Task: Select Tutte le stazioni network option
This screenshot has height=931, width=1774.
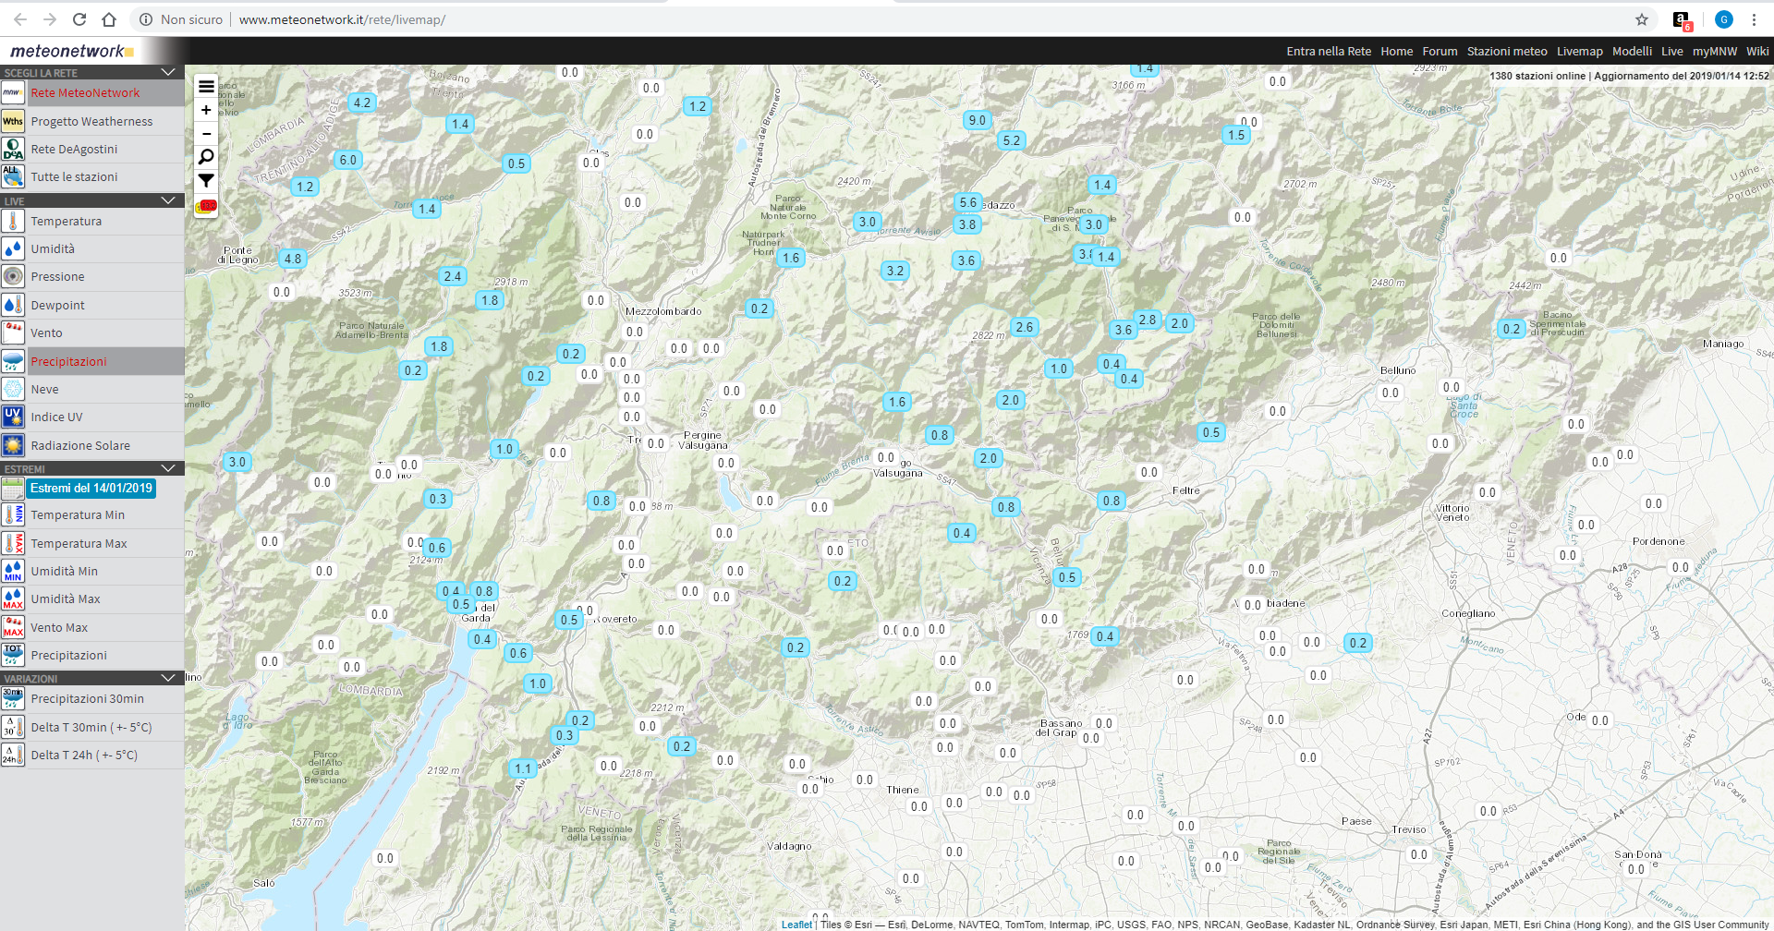Action: coord(74,177)
